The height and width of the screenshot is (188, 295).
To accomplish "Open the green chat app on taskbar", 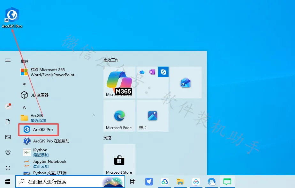I will coord(227,182).
